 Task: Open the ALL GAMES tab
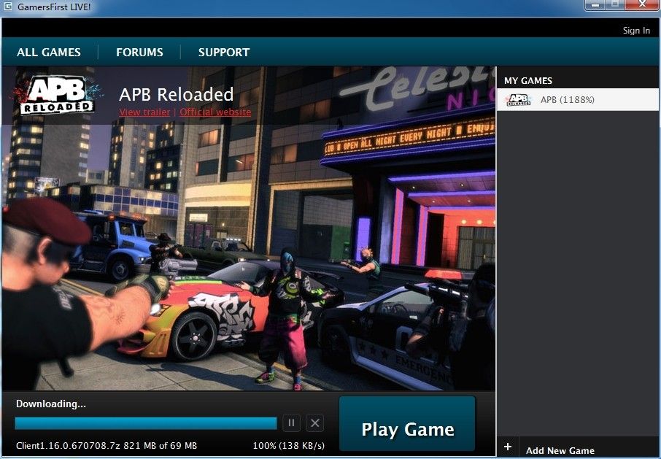48,53
